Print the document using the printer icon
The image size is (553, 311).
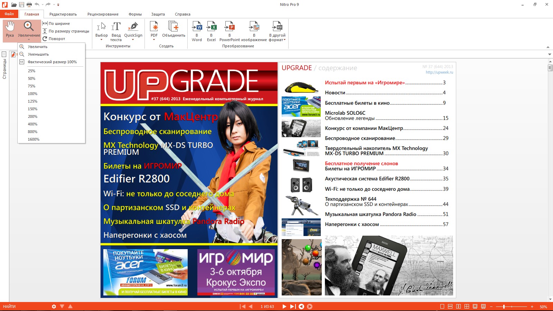[x=29, y=4]
